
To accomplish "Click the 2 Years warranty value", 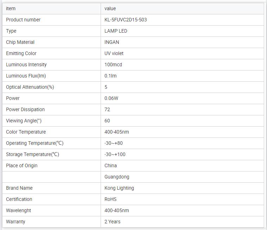I will click(112, 222).
